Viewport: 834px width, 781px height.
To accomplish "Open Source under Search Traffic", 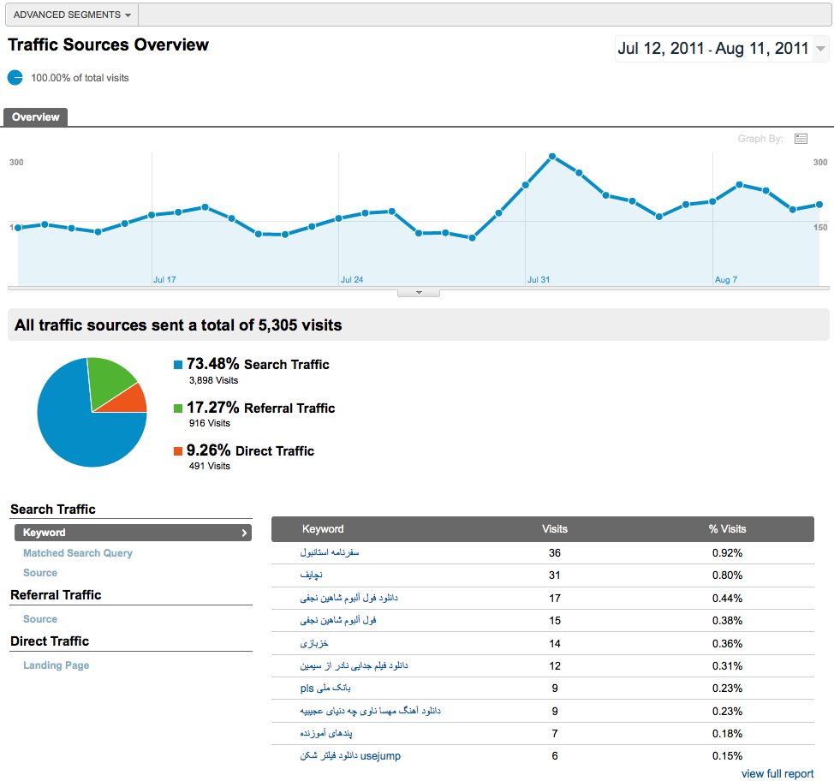I will pyautogui.click(x=40, y=573).
